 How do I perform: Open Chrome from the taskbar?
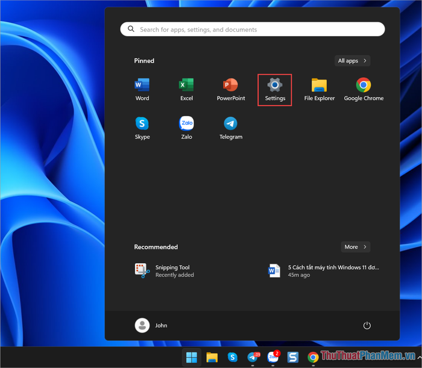click(313, 357)
